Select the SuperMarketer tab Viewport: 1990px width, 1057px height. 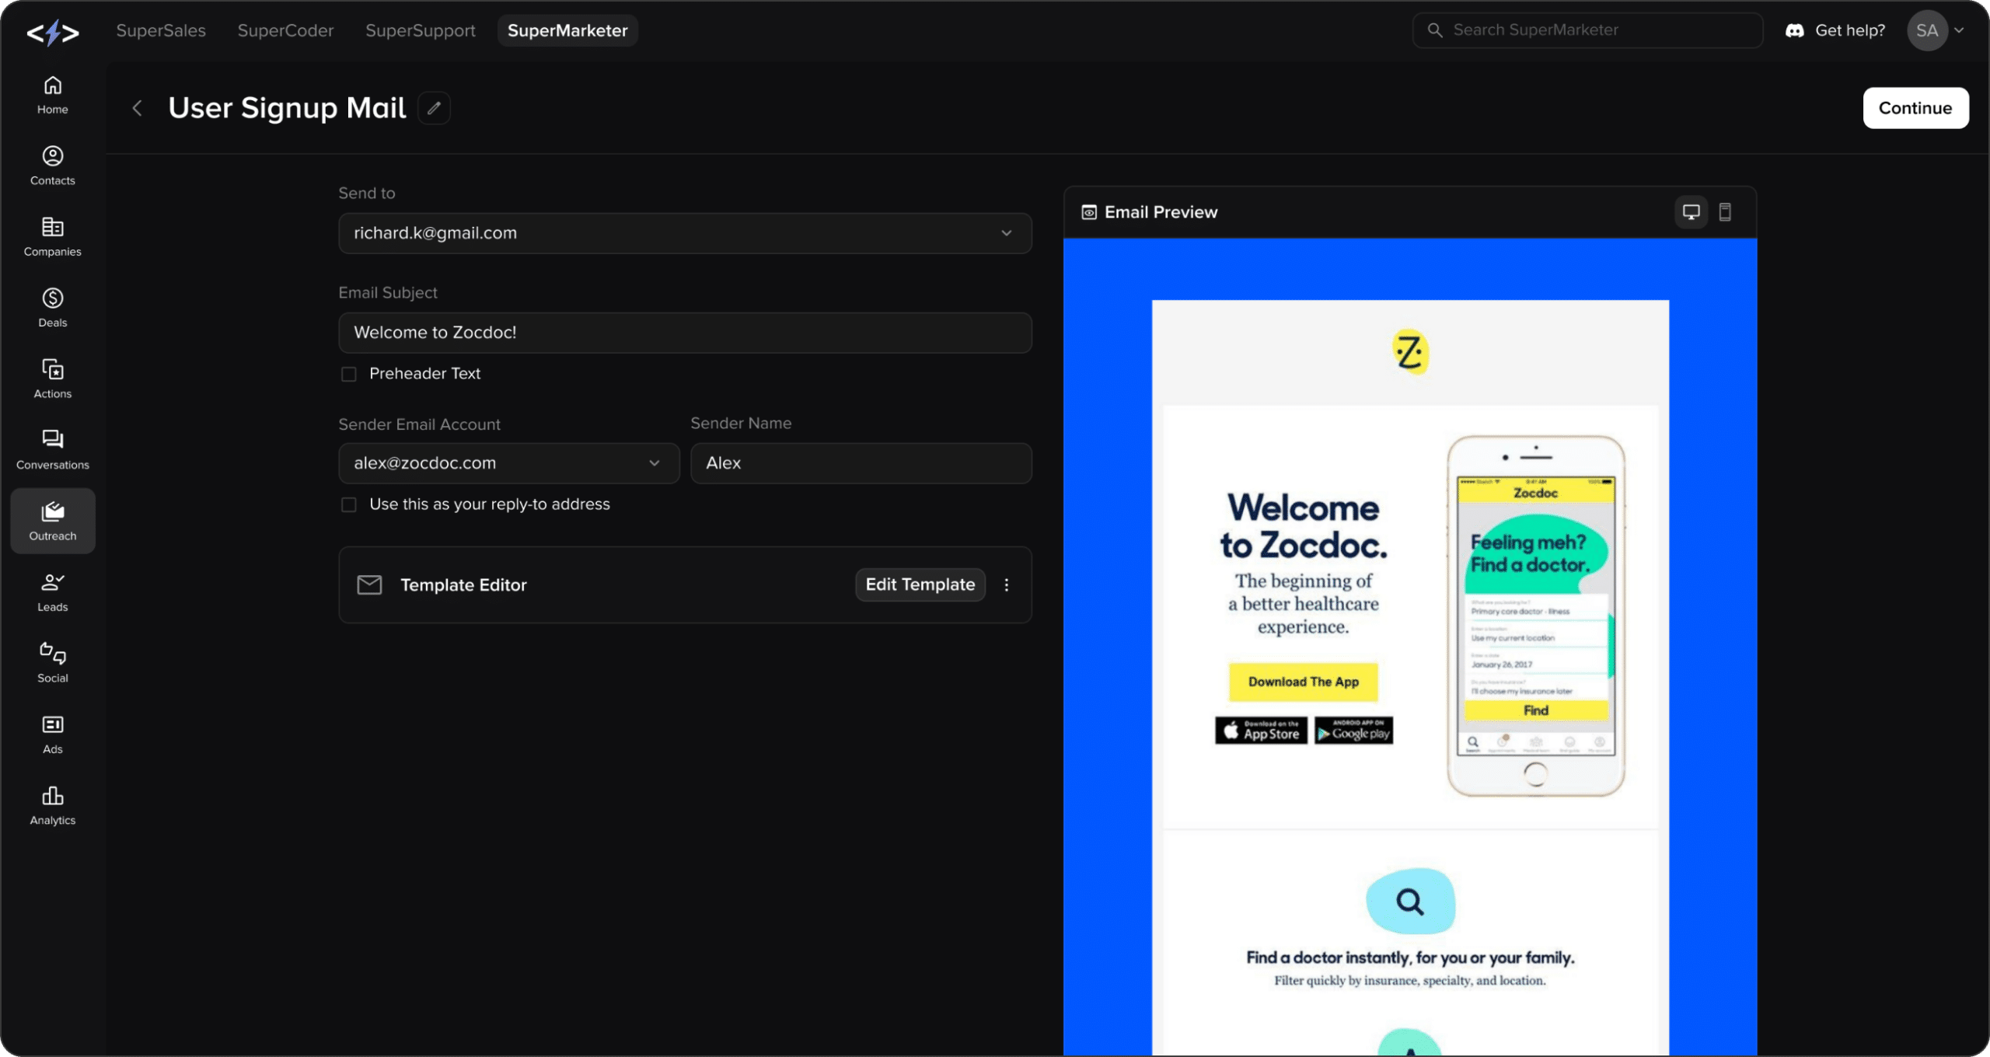(567, 30)
